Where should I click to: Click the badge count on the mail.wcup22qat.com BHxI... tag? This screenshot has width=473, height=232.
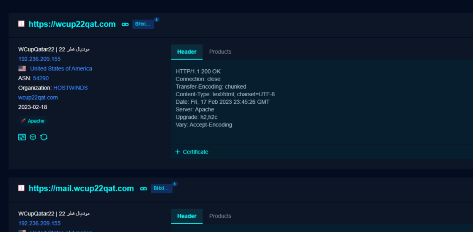(x=175, y=184)
